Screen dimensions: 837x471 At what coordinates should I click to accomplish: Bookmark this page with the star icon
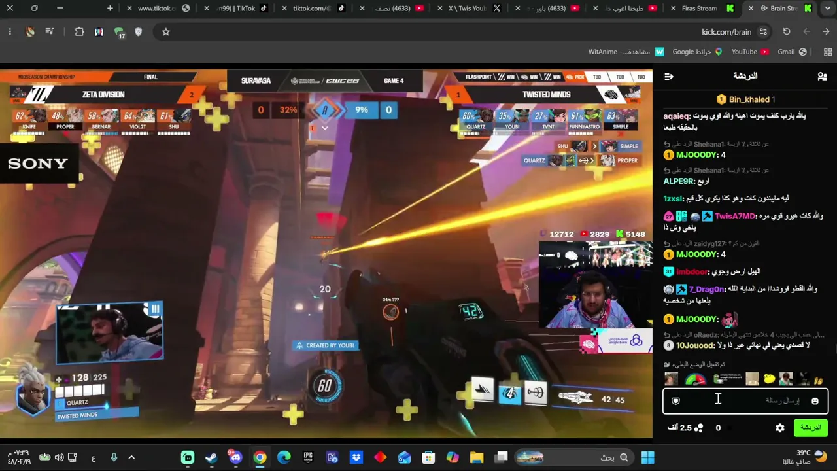pyautogui.click(x=166, y=31)
